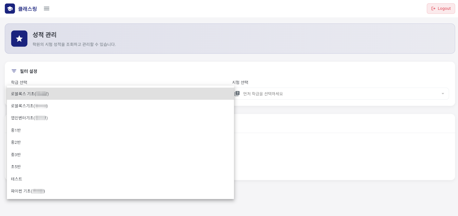458x216 pixels.
Task: Choose the 중3반 class option
Action: coord(16,155)
